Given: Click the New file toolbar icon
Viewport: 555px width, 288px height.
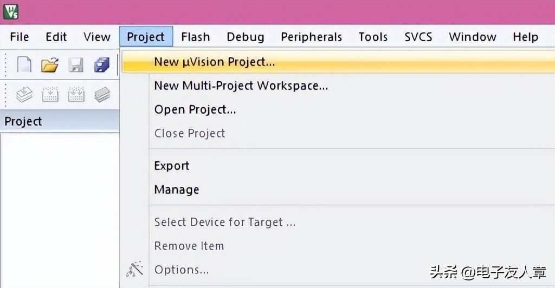Looking at the screenshot, I should pos(24,65).
